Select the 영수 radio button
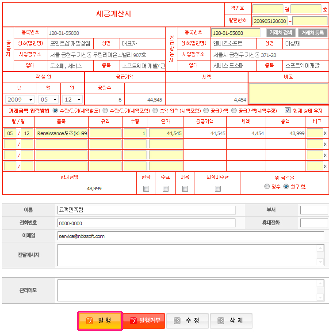The height and width of the screenshot is (332, 329). 267,186
